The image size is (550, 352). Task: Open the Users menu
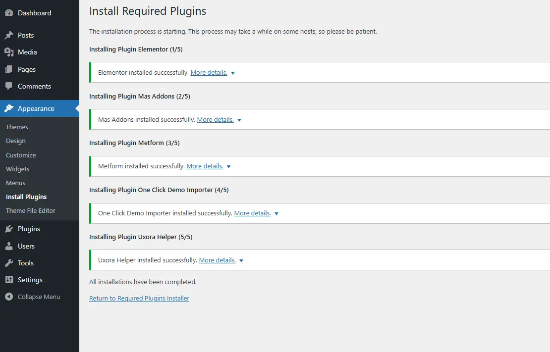click(40, 246)
